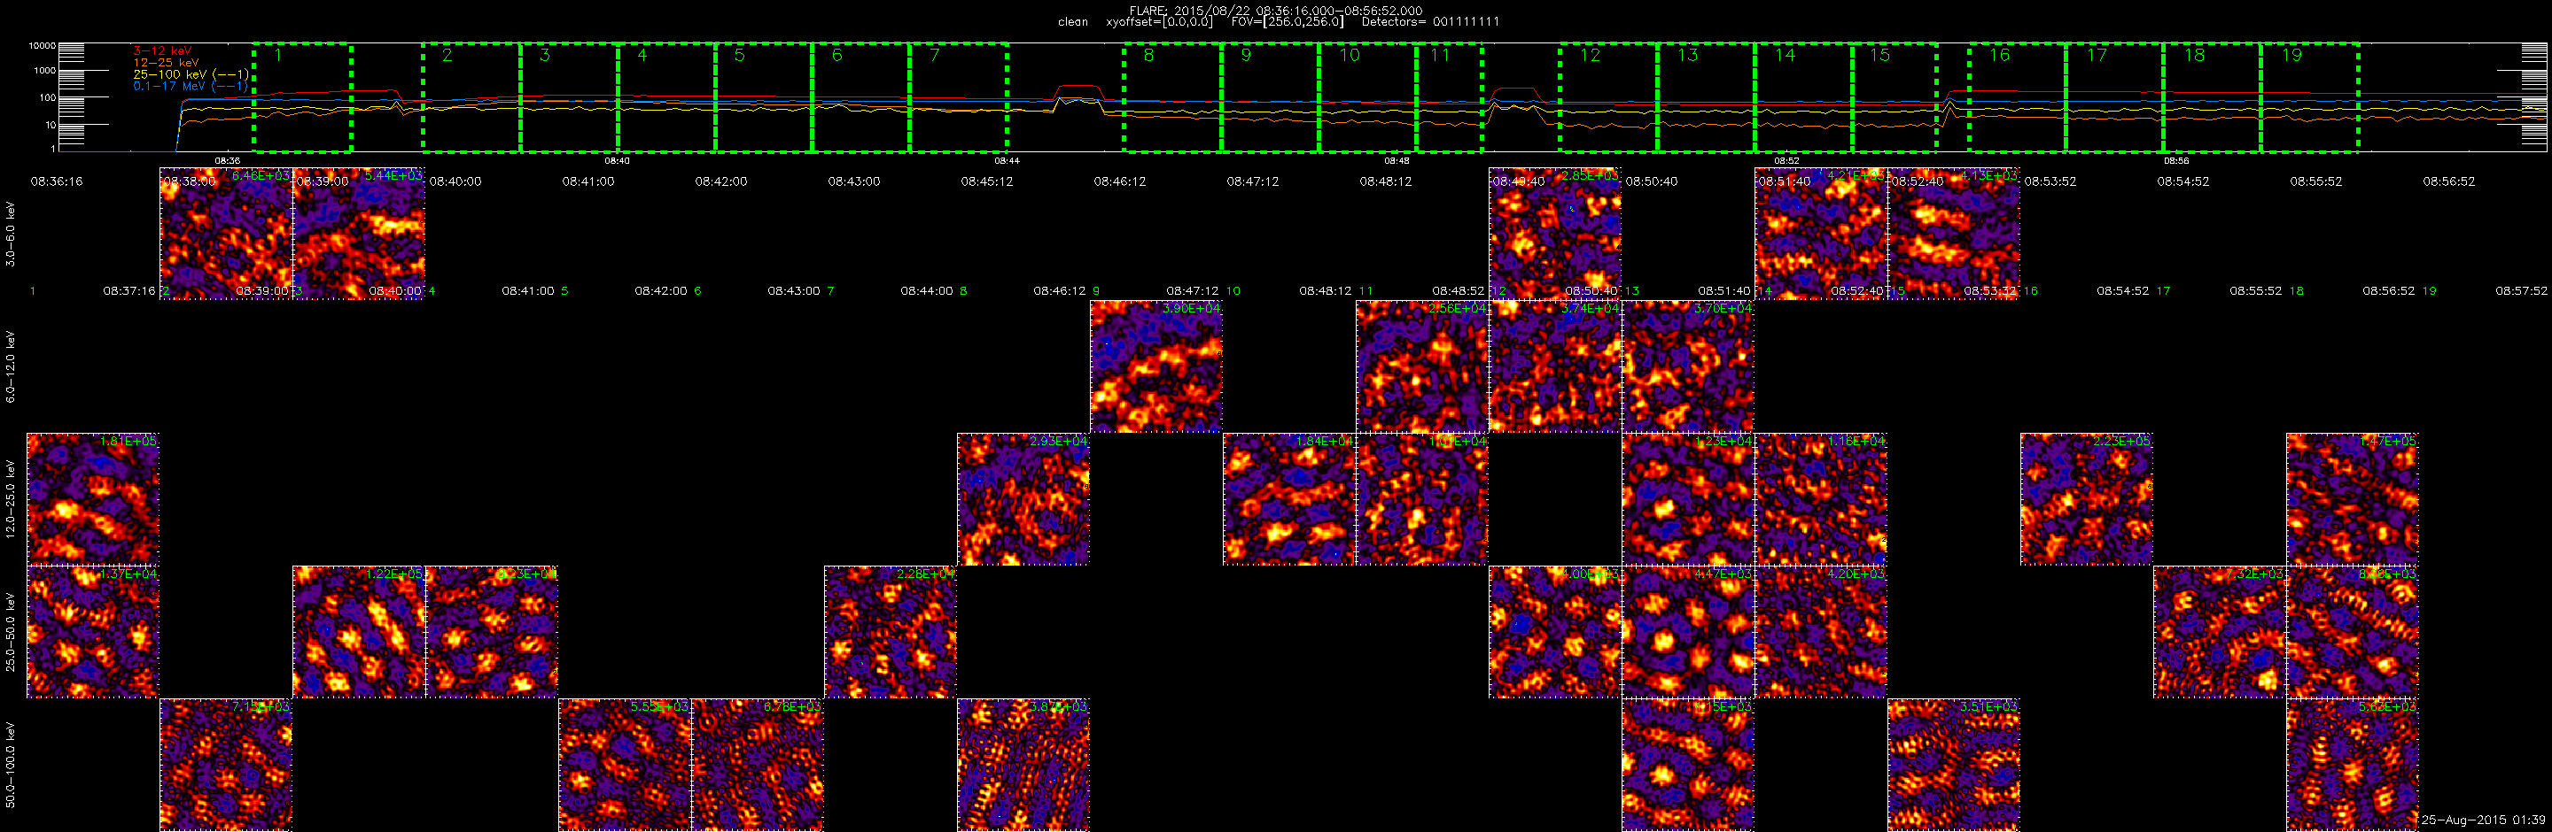Open the 12.0-25.0 keV image labeled 2.93E+04
Viewport: 2552px width, 832px height.
pos(1023,498)
